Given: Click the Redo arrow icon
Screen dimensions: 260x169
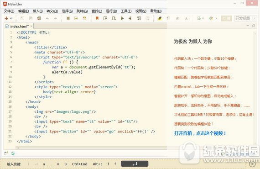Looking at the screenshot, I should coord(55,18).
